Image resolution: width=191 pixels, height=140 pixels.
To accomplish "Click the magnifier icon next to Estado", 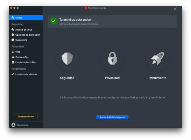I will (13, 18).
